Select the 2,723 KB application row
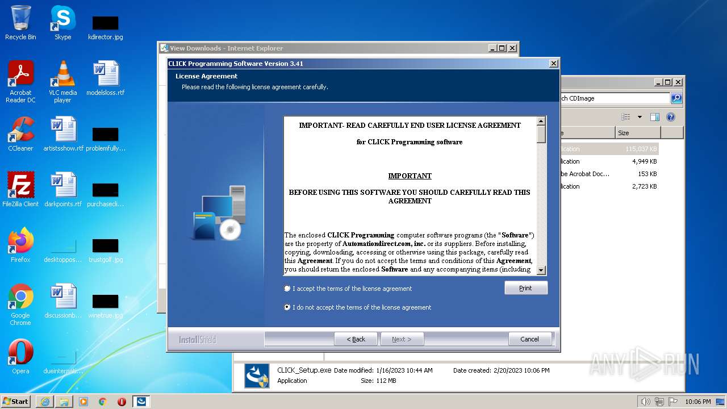Viewport: 727px width, 409px height. coord(609,186)
